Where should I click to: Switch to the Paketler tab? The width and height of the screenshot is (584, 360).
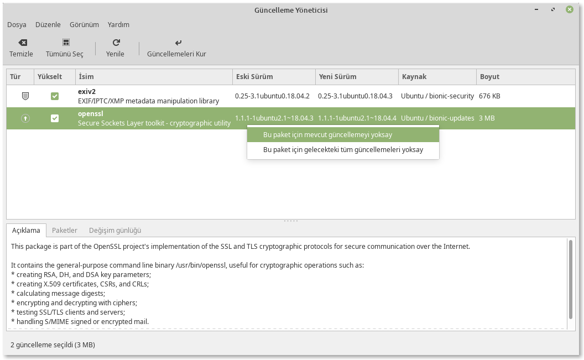point(65,231)
